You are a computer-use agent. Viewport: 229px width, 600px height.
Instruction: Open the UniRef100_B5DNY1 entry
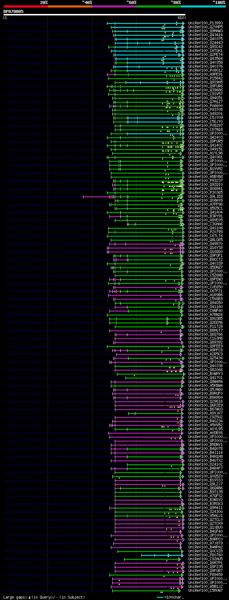(x=205, y=445)
